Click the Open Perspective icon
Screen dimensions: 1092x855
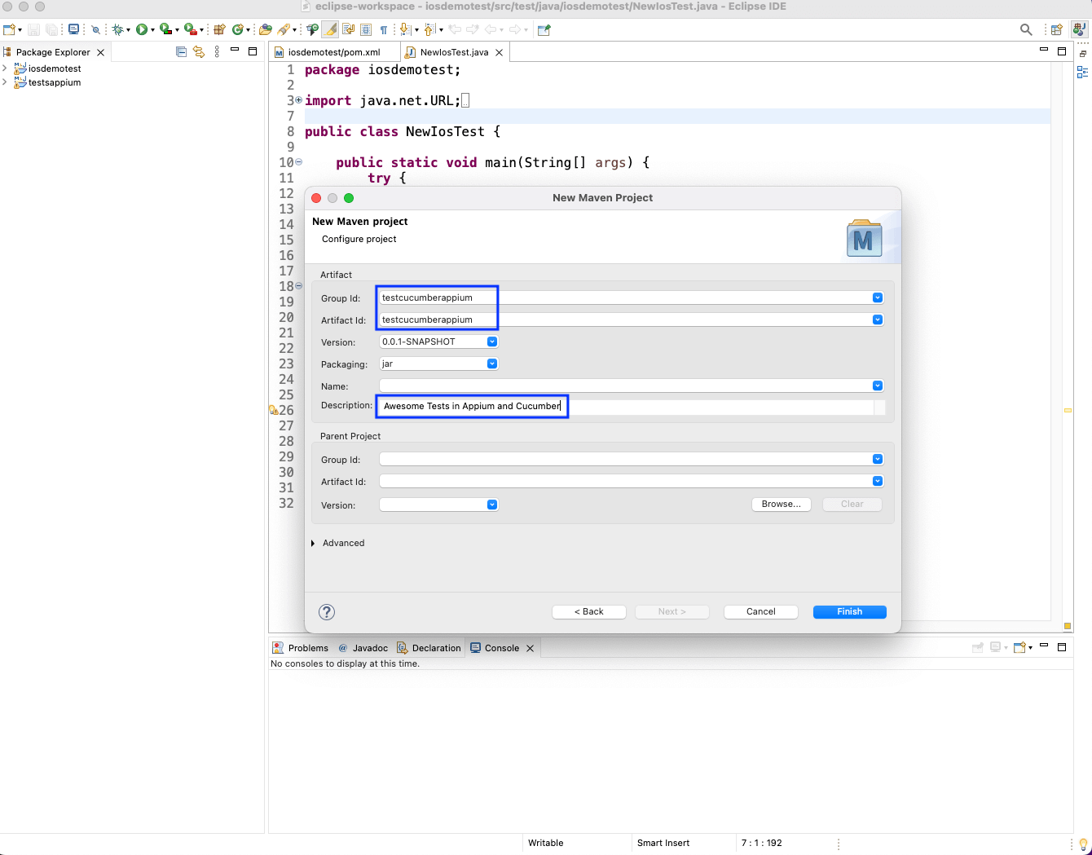click(1056, 30)
